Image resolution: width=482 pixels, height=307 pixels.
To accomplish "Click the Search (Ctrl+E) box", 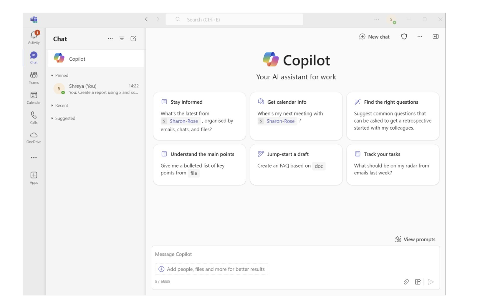I will 234,19.
